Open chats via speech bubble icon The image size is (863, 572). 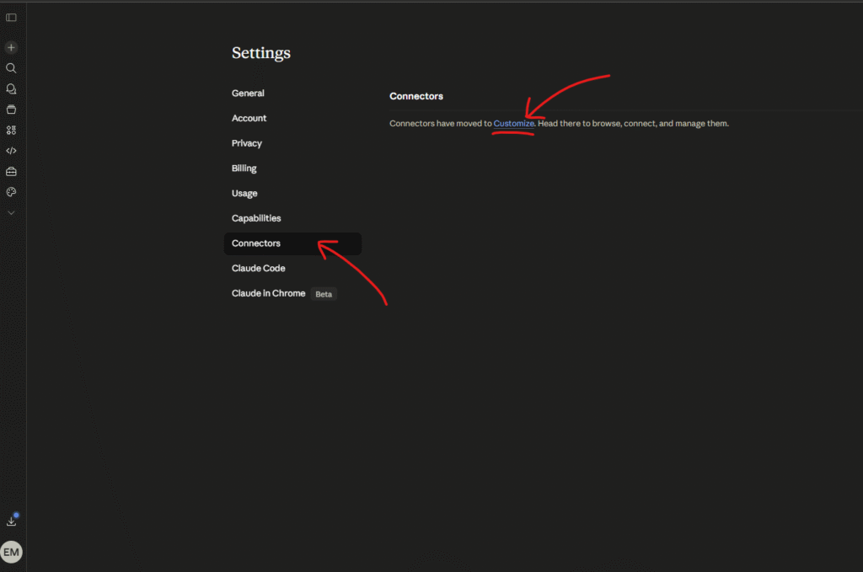pyautogui.click(x=11, y=88)
